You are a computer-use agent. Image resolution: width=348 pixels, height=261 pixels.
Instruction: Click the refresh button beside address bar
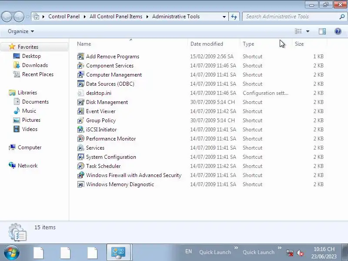tap(234, 17)
